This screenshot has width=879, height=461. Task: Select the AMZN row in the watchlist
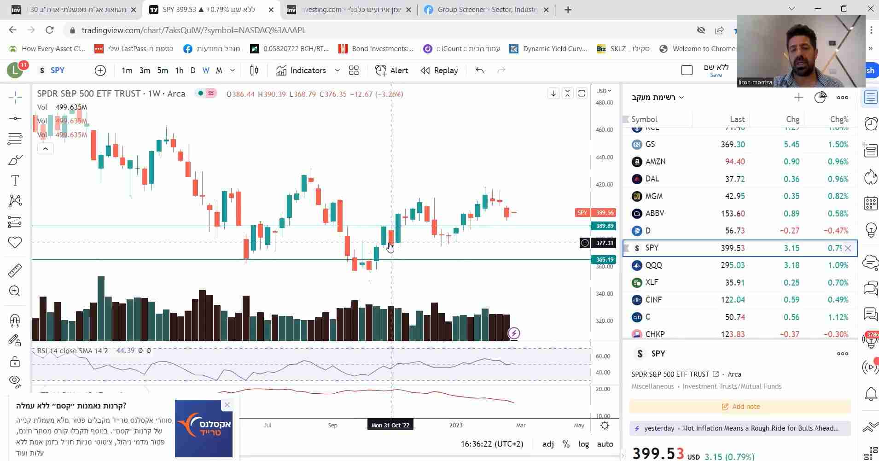click(x=739, y=162)
